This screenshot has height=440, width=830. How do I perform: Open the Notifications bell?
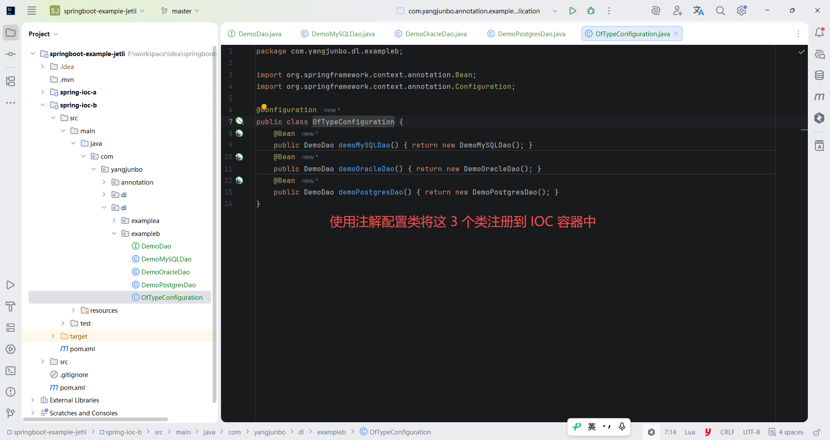point(819,32)
